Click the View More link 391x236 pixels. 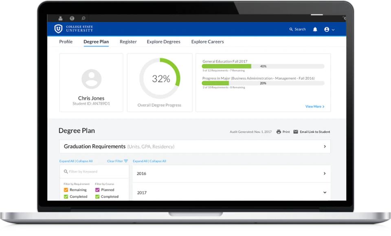(x=314, y=106)
